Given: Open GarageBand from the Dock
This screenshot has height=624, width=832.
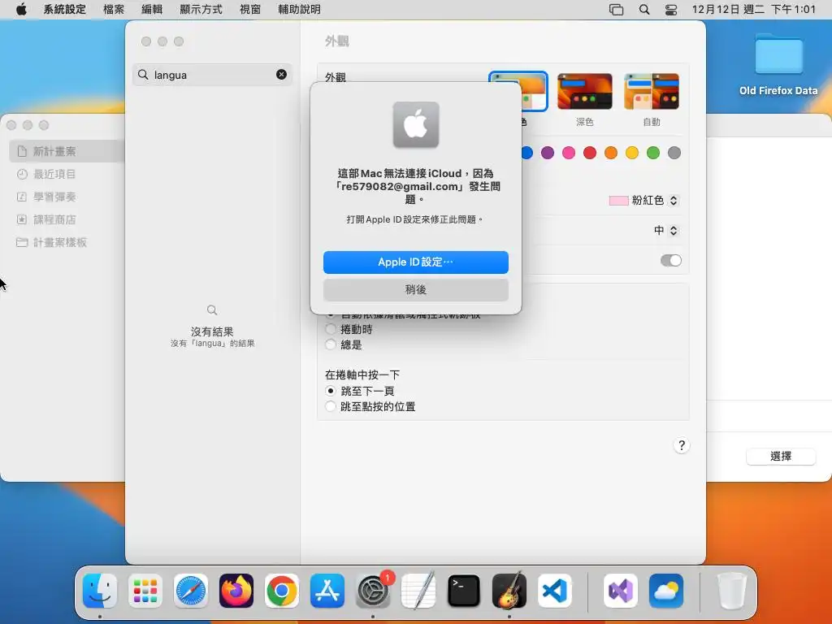Looking at the screenshot, I should 509,591.
